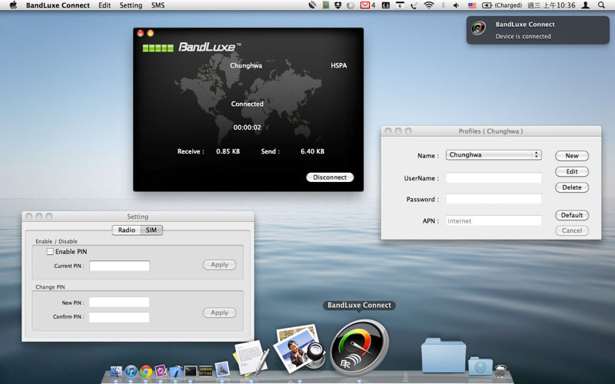
Task: Launch iTunes from the dock
Action: point(131,371)
